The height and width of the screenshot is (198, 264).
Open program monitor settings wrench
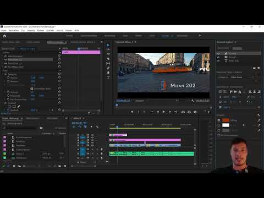193,101
